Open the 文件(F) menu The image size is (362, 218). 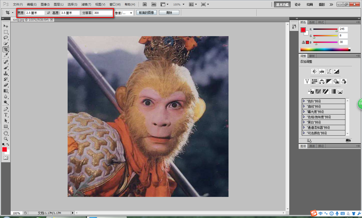tap(18, 5)
